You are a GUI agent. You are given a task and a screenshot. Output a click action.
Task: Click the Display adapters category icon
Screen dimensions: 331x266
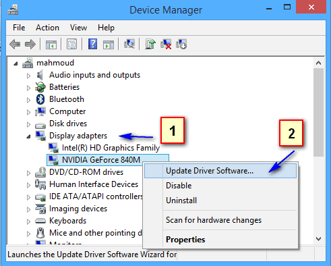(40, 136)
